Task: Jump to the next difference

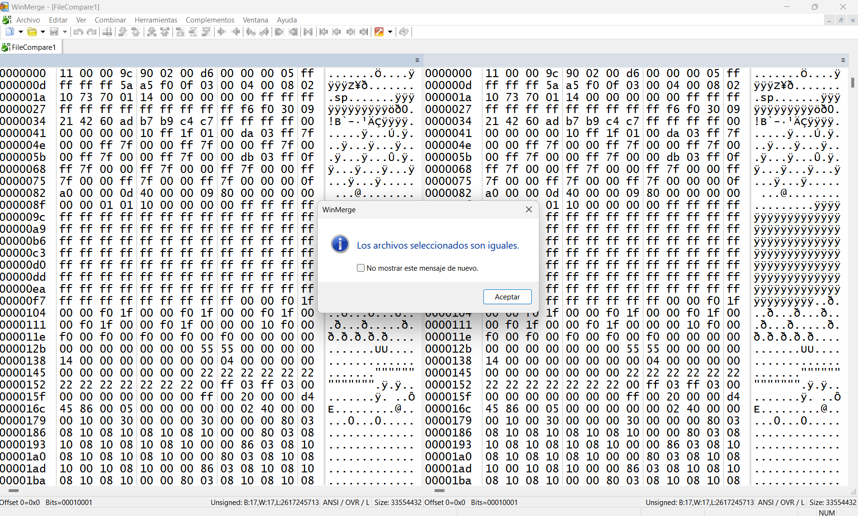Action: (x=123, y=32)
